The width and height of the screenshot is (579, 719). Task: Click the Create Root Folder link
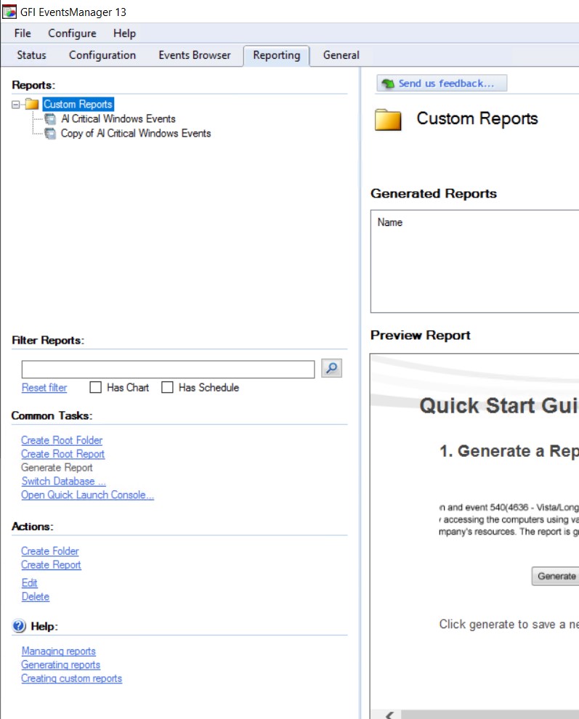(x=62, y=440)
